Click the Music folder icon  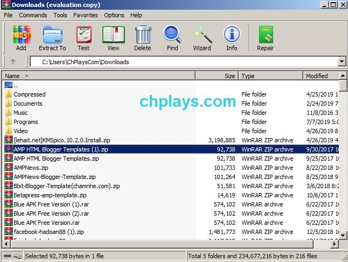click(8, 112)
